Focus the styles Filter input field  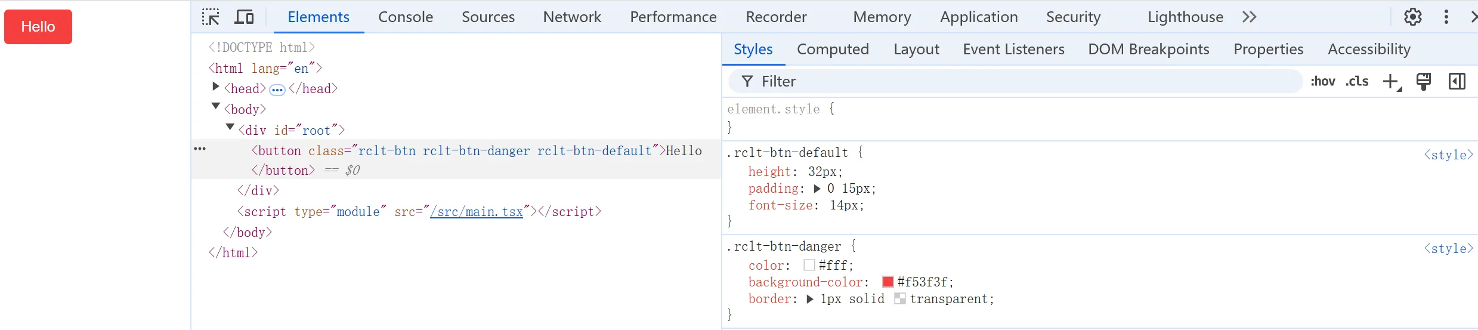coord(1015,81)
